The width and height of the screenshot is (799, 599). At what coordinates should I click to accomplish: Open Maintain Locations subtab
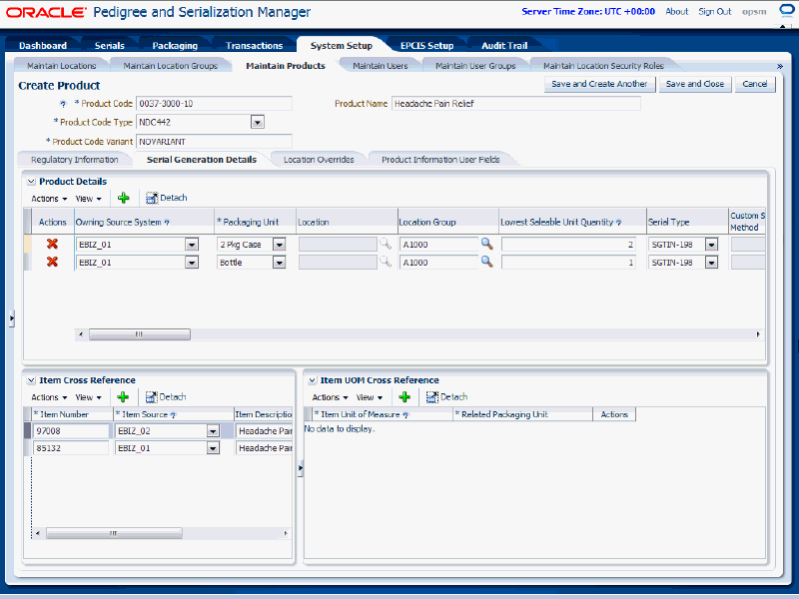tap(61, 66)
